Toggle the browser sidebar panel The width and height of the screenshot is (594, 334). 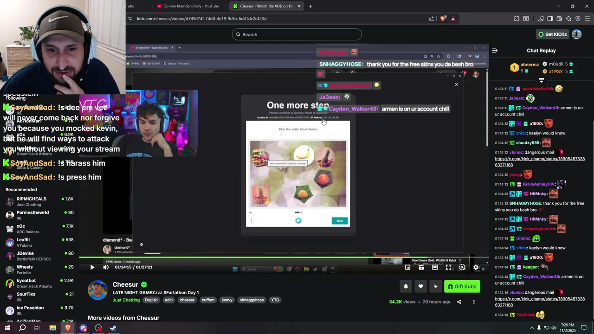(x=550, y=19)
